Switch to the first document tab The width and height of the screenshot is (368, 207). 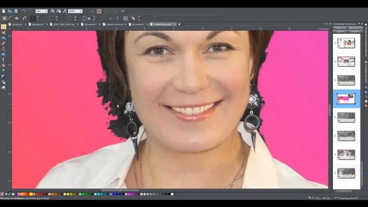tap(17, 24)
